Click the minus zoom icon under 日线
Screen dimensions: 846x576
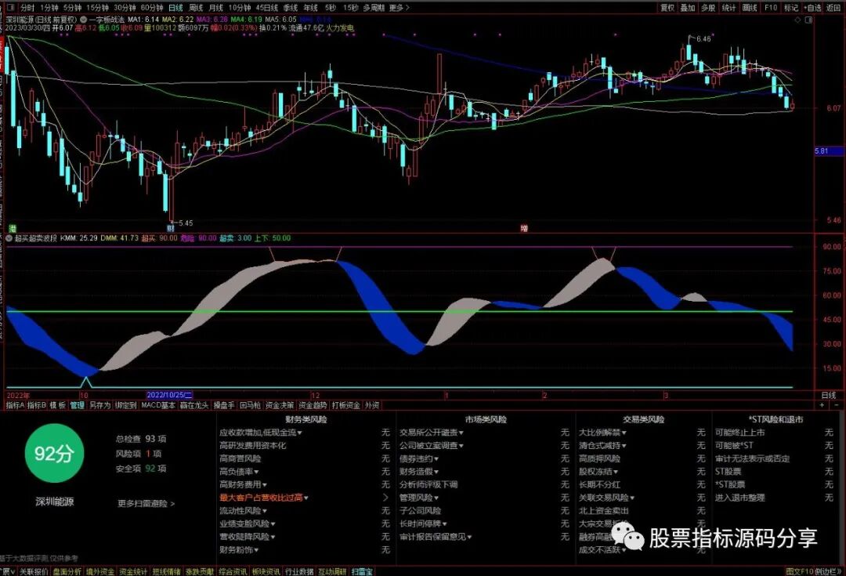837,405
